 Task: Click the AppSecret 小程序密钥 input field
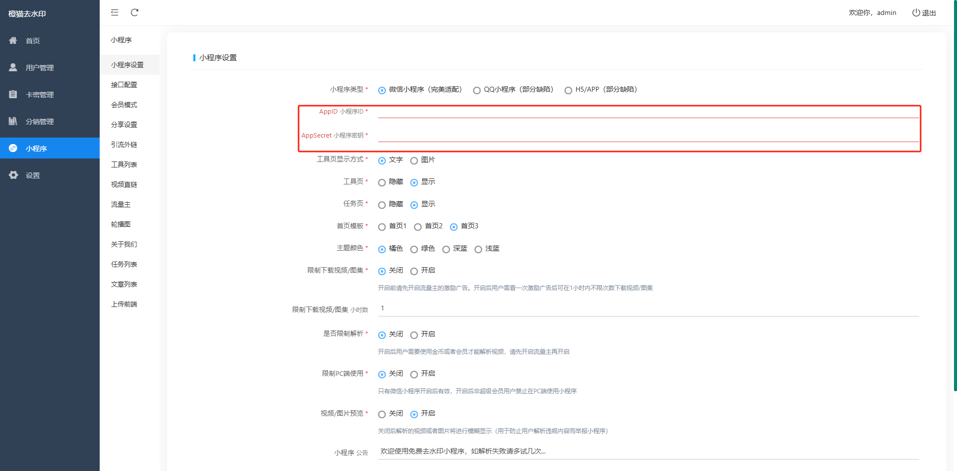pyautogui.click(x=648, y=136)
